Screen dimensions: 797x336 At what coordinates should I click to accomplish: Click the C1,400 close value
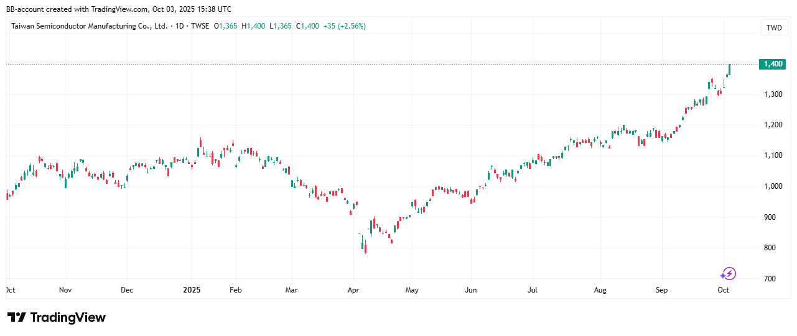coord(308,26)
